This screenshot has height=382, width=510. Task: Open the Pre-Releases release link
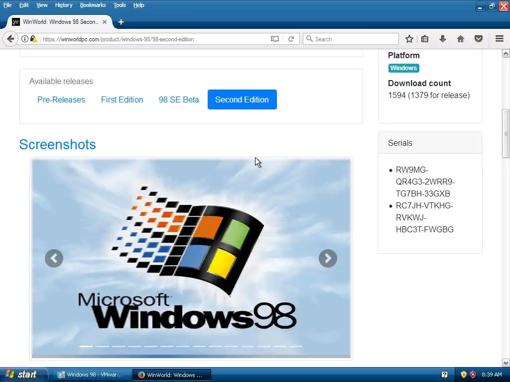coord(61,99)
